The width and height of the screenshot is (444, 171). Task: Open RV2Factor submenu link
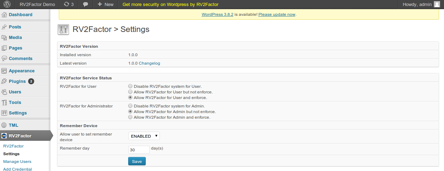(13, 146)
